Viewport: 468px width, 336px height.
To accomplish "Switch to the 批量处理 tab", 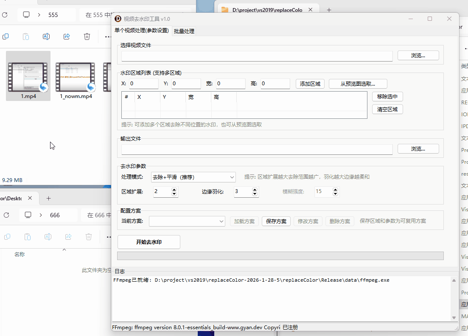I will tap(184, 31).
